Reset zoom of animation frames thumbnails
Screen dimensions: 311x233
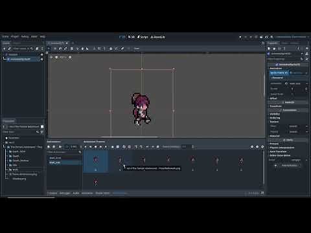coord(257,147)
